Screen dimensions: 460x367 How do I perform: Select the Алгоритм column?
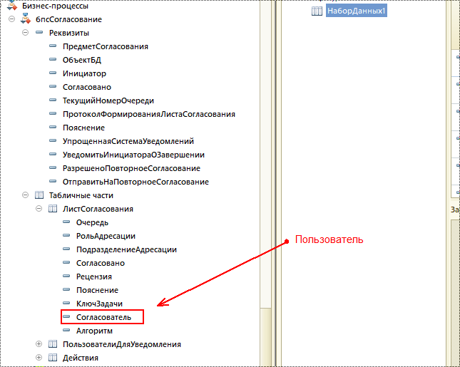tap(94, 331)
